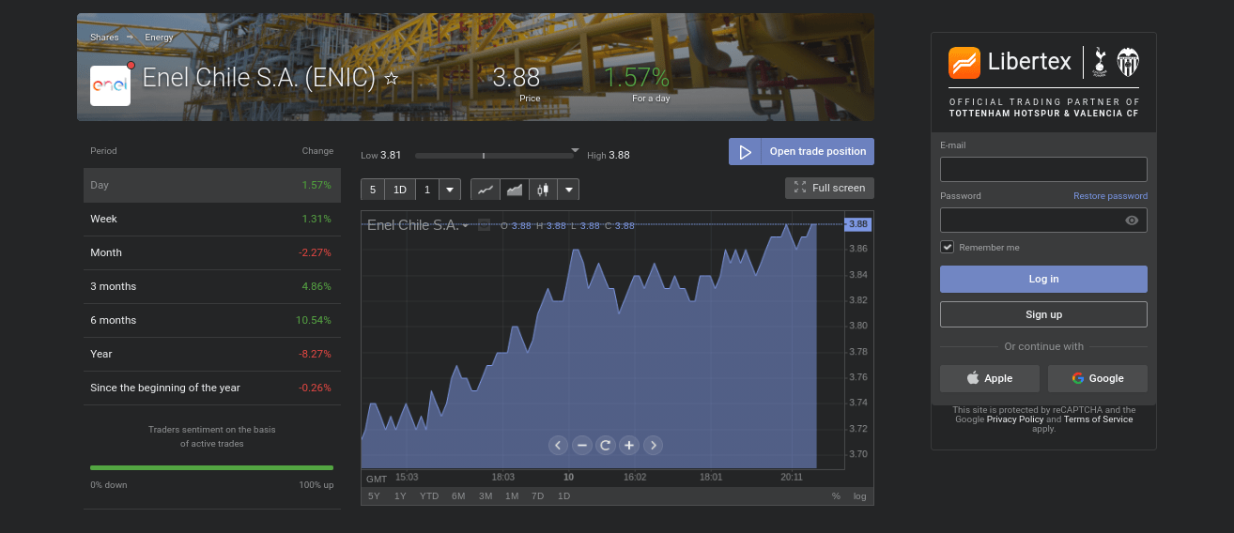Go to Shares breadcrumb
The image size is (1234, 533).
click(x=104, y=38)
